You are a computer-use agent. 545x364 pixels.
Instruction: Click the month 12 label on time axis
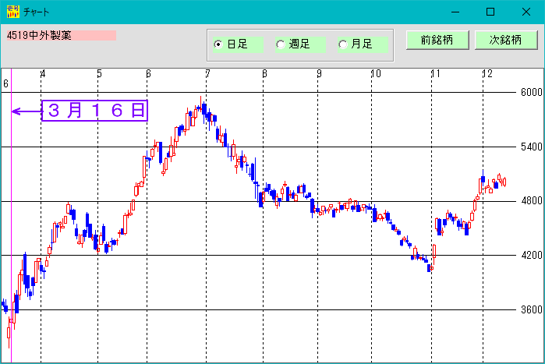(487, 73)
